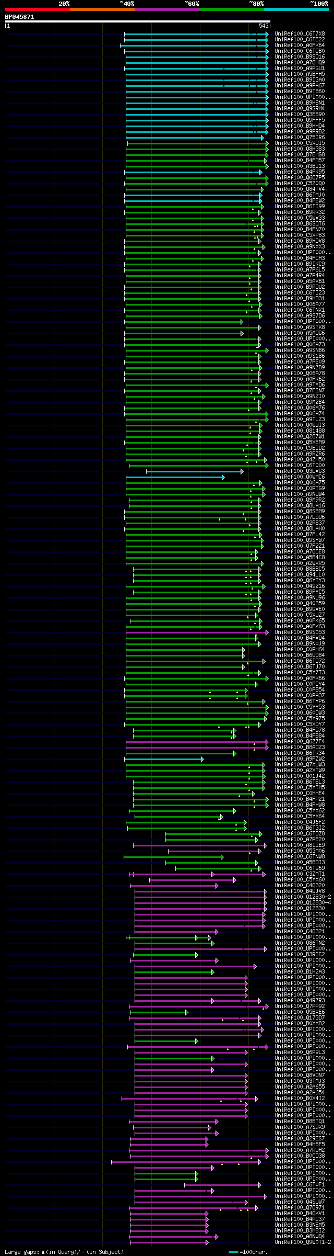Select hit UniRef100_A7QHQ9

click(300, 62)
